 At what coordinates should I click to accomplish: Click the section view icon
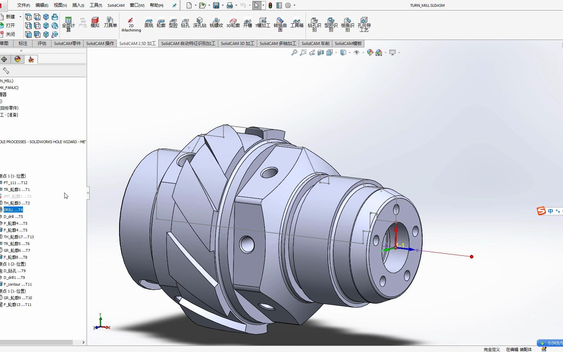[321, 52]
